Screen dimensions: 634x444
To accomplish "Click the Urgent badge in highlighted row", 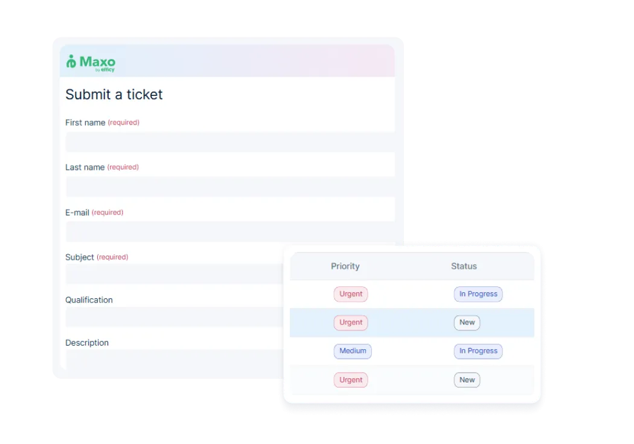I will pos(351,323).
